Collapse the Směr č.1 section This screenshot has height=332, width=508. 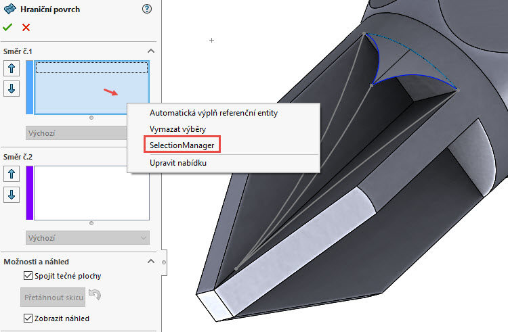point(150,51)
